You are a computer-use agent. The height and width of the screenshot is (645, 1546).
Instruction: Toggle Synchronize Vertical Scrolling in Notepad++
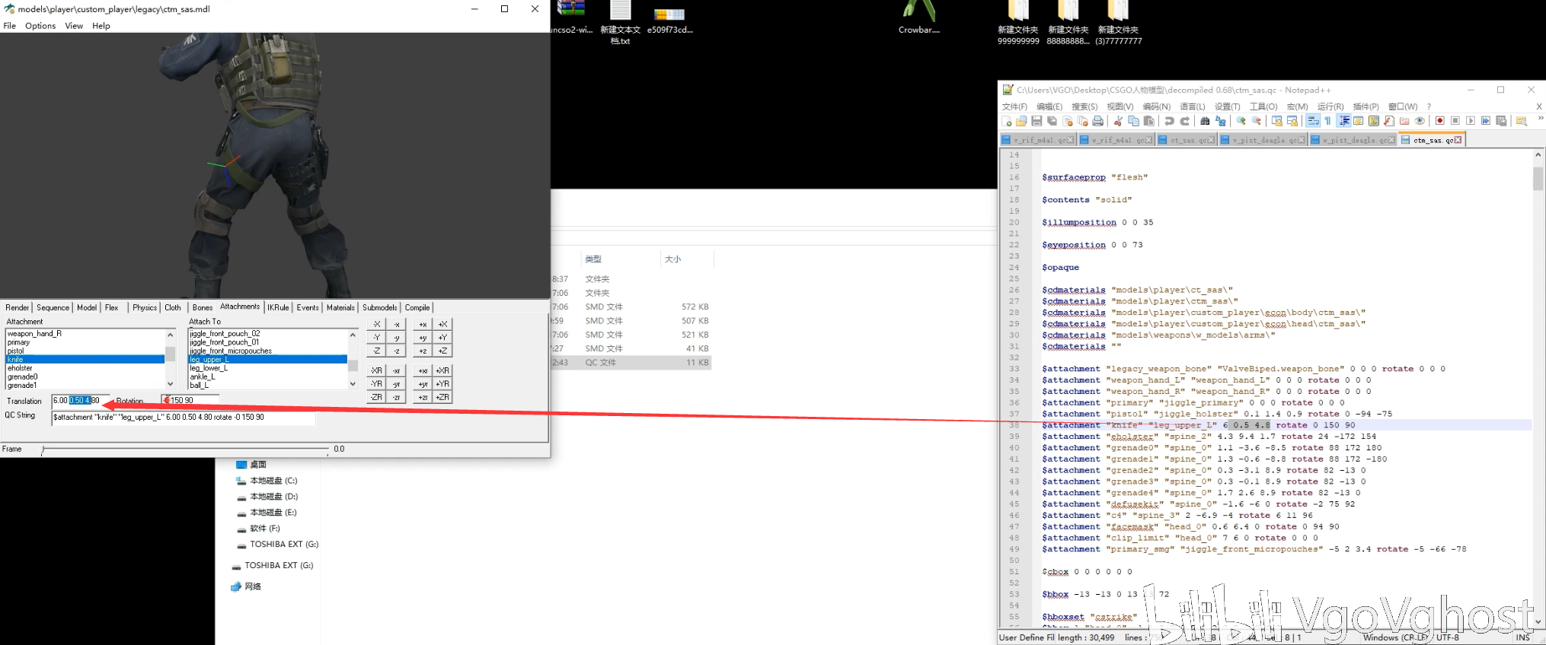point(1276,121)
